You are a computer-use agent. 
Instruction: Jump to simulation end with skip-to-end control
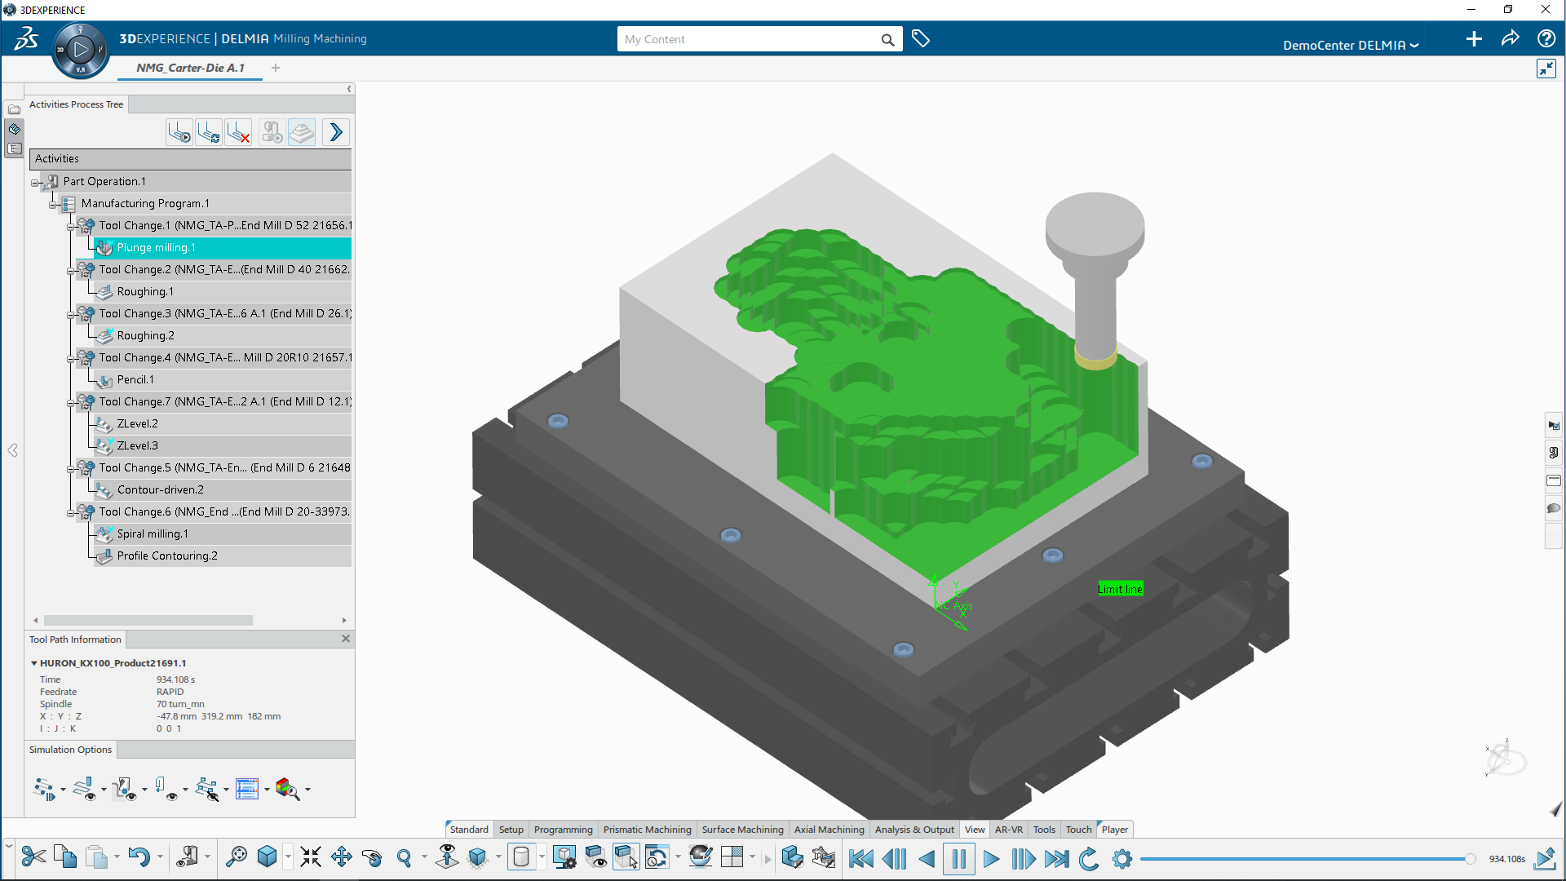[x=1057, y=858]
